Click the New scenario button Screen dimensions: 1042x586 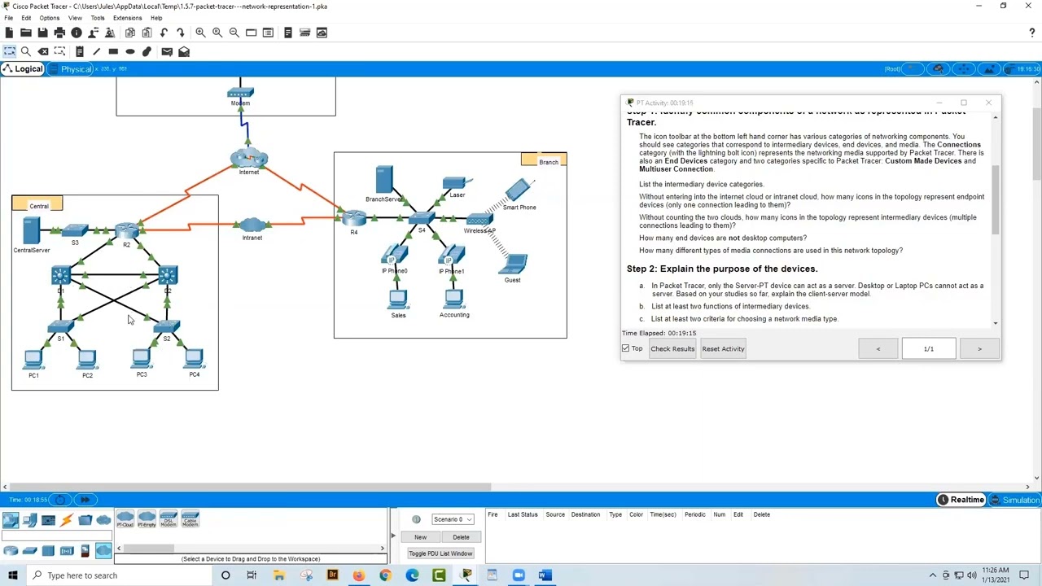click(420, 537)
